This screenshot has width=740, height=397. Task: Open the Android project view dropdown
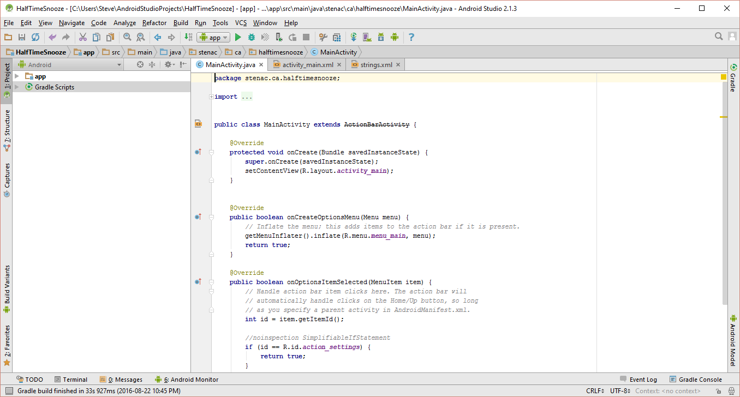point(70,64)
